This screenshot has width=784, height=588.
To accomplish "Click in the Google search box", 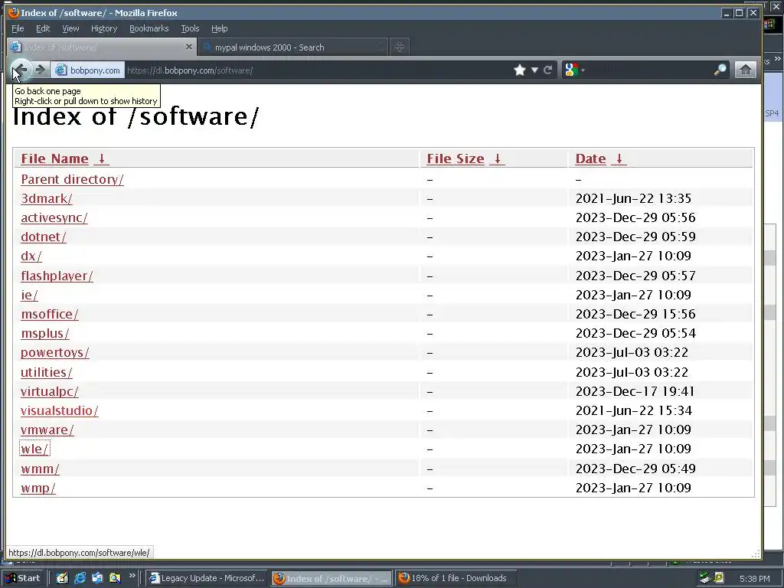I will (649, 70).
